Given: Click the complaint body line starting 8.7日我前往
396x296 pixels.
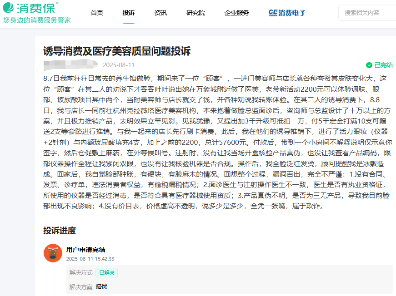Looking at the screenshot, I should pyautogui.click(x=215, y=79).
